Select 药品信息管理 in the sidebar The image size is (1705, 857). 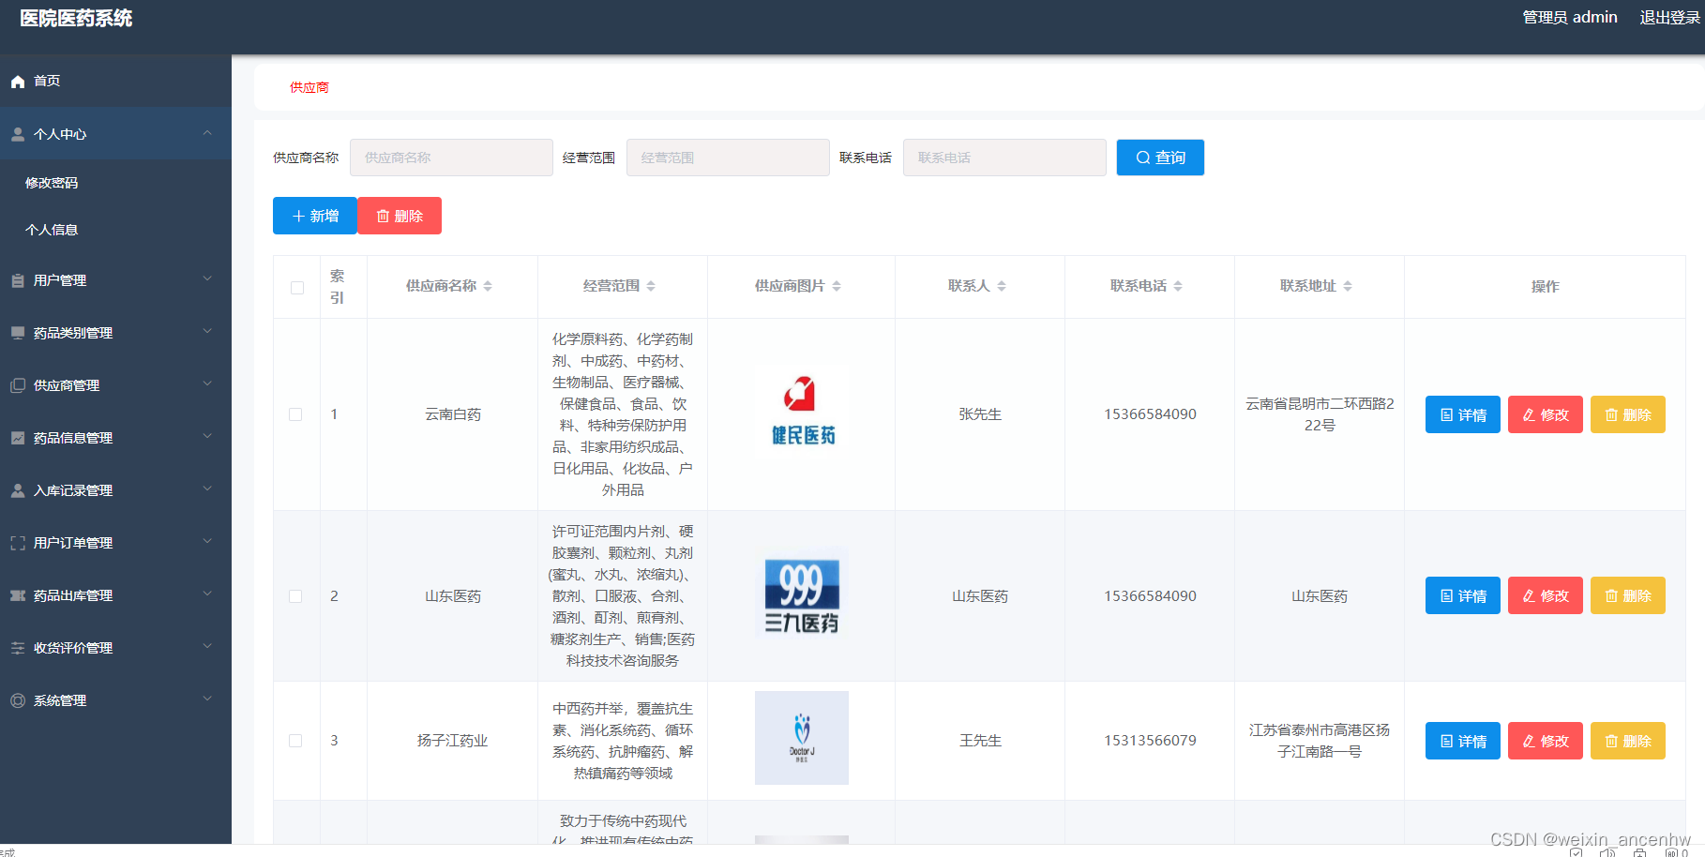coord(17,437)
